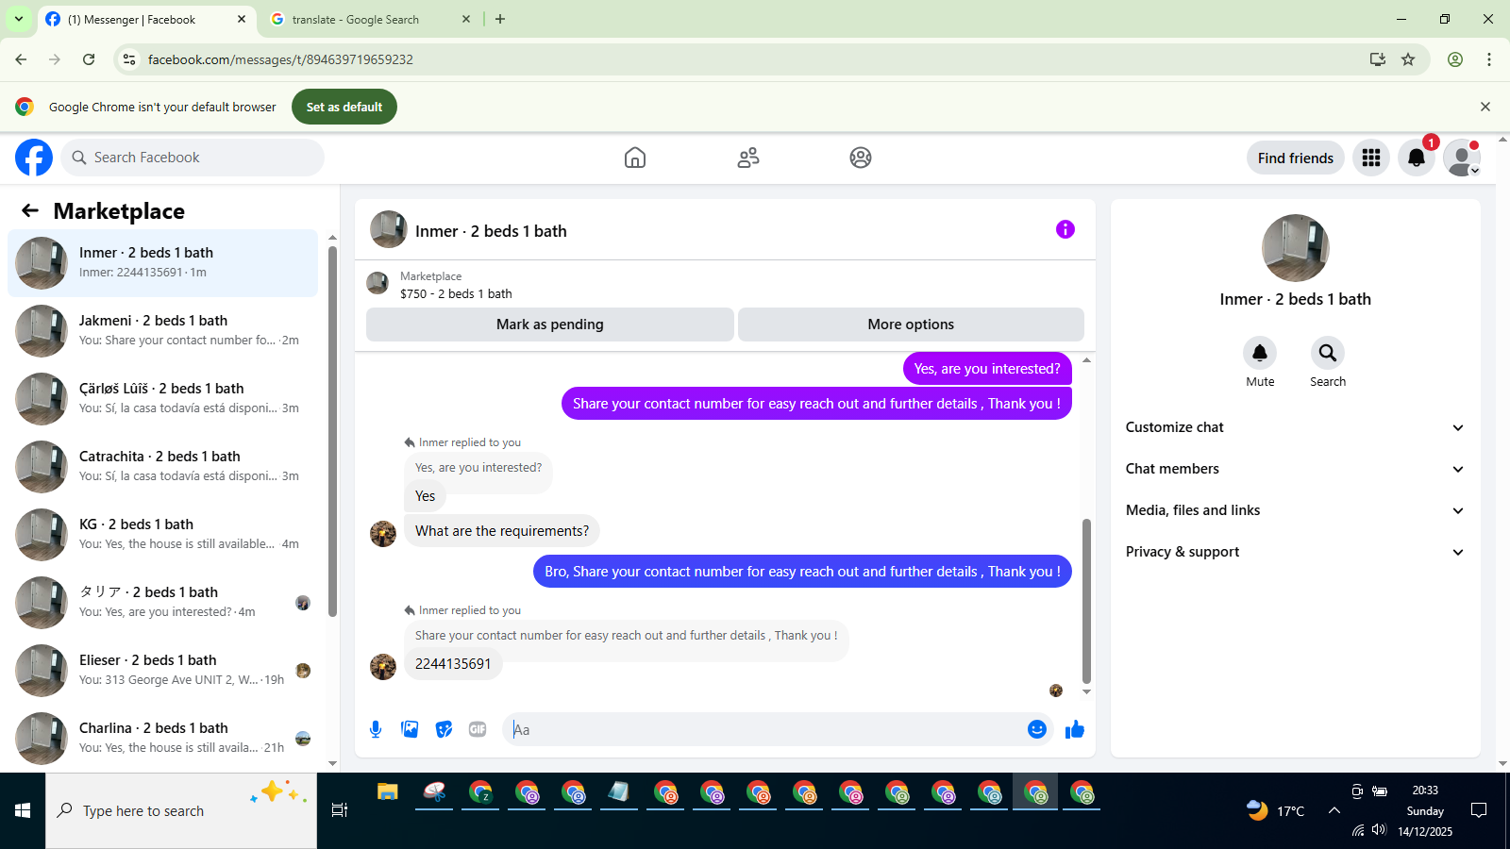Open Chrome install app icon

(1378, 59)
